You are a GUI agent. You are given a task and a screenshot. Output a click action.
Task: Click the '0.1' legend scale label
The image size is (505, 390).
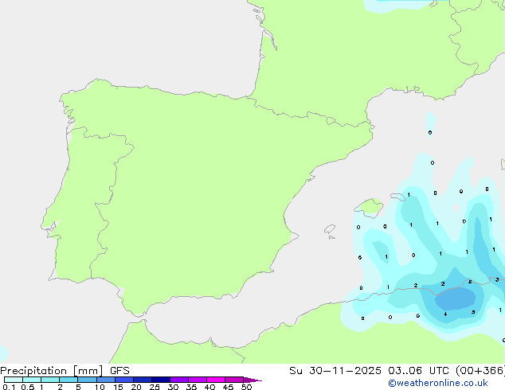(x=9, y=387)
